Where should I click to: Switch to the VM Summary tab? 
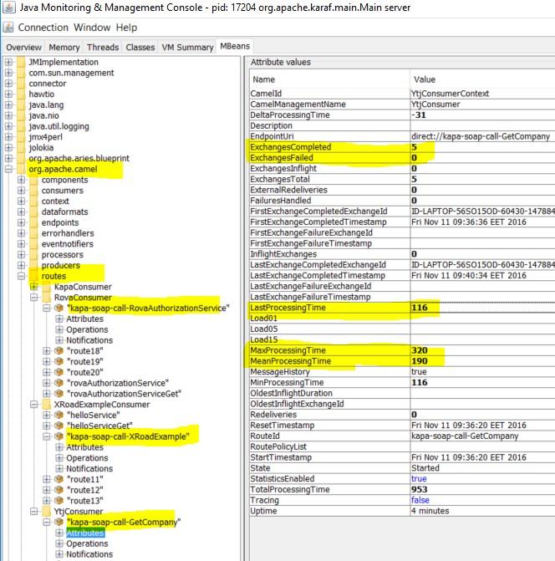(187, 47)
